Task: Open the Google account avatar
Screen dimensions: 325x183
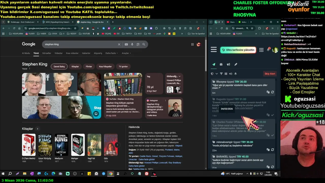Action: click(199, 44)
